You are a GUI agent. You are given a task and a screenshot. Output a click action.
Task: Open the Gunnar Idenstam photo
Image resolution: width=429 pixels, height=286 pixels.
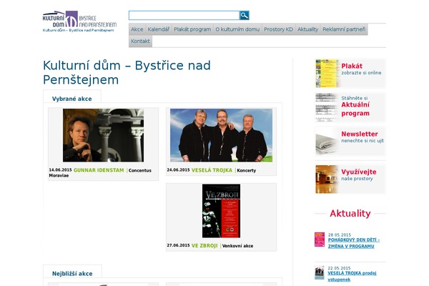(x=103, y=135)
